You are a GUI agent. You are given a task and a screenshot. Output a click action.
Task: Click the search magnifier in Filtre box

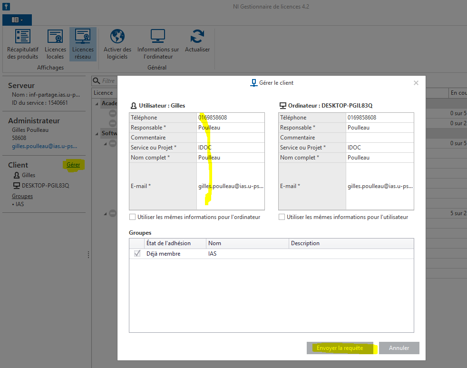[96, 81]
